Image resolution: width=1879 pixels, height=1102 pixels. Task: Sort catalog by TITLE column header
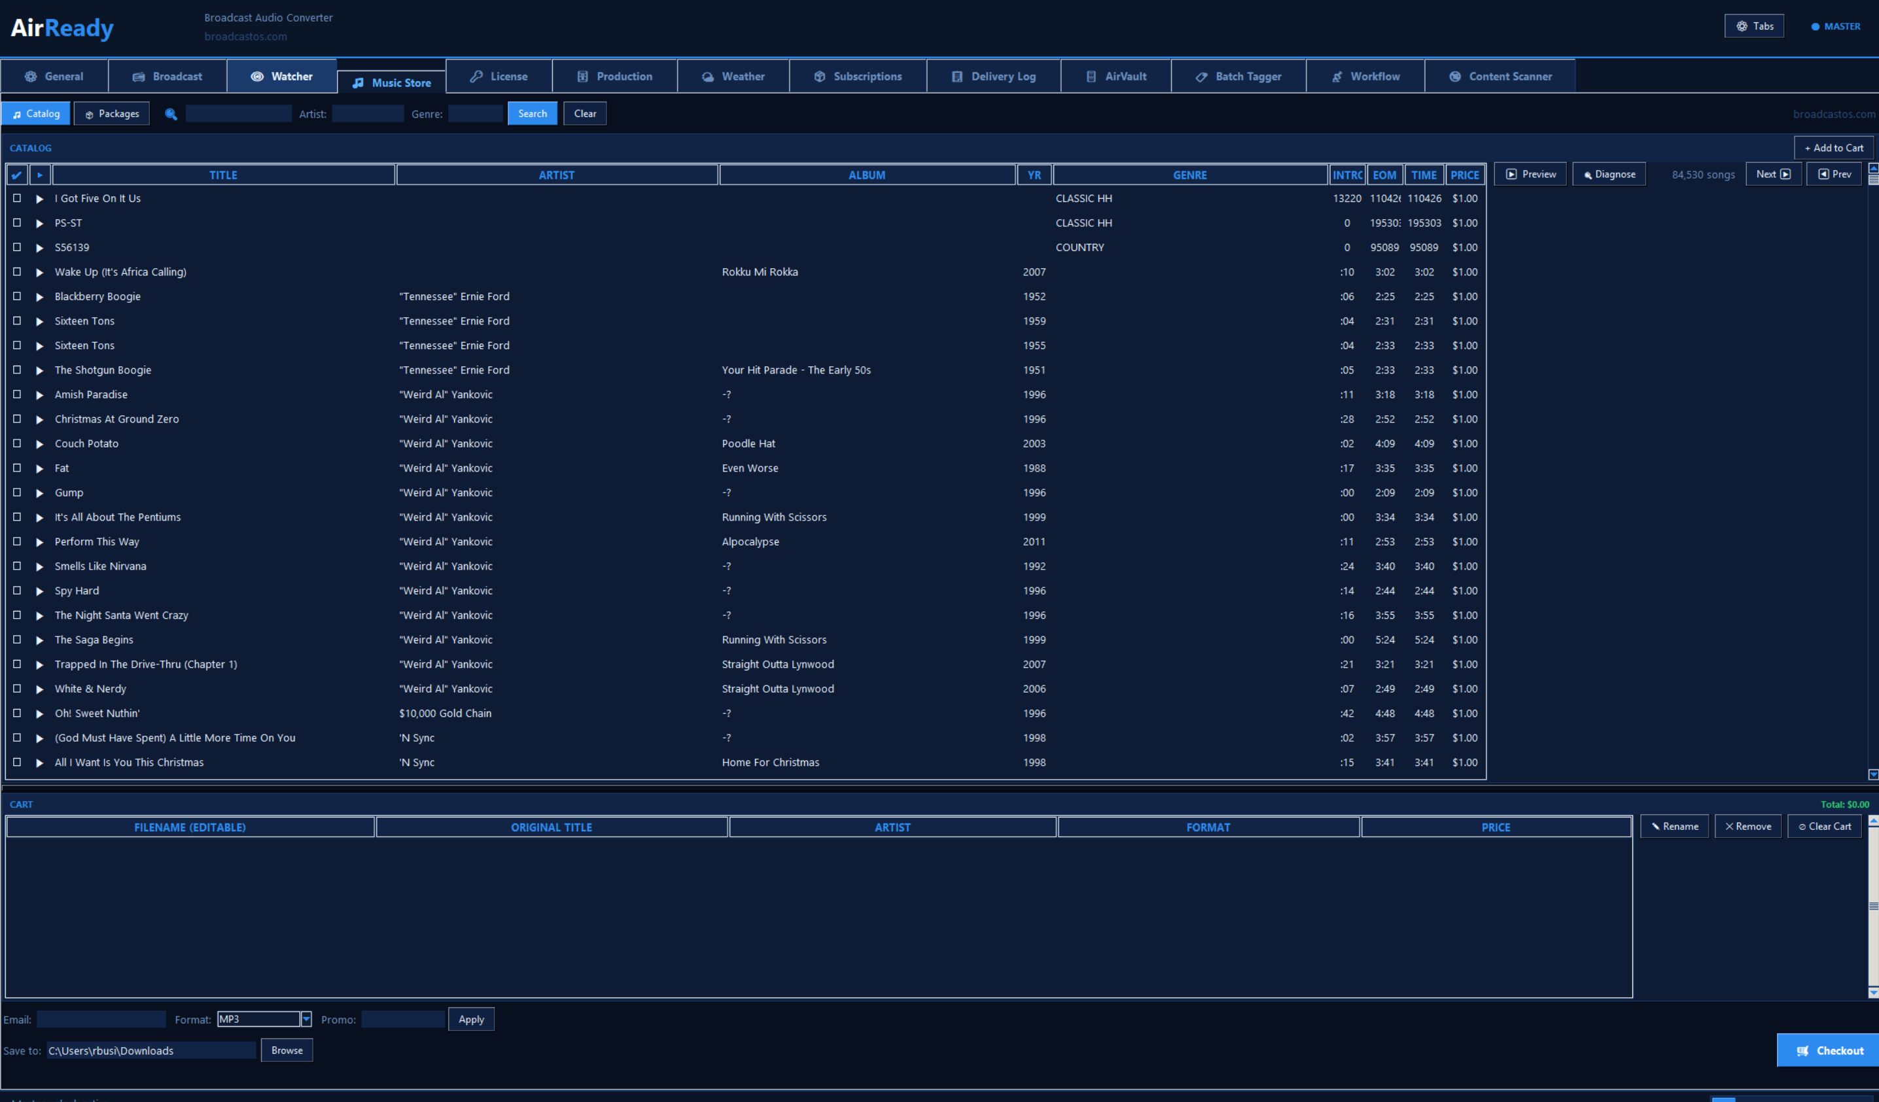tap(224, 175)
